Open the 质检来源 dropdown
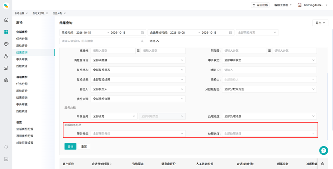 (138, 99)
